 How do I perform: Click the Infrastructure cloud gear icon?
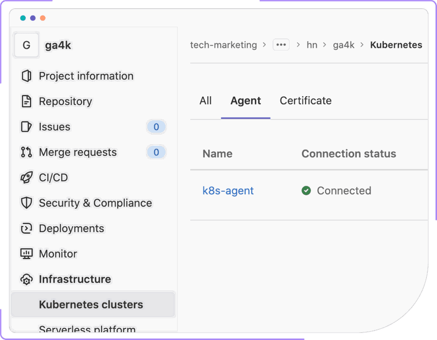[x=26, y=279]
